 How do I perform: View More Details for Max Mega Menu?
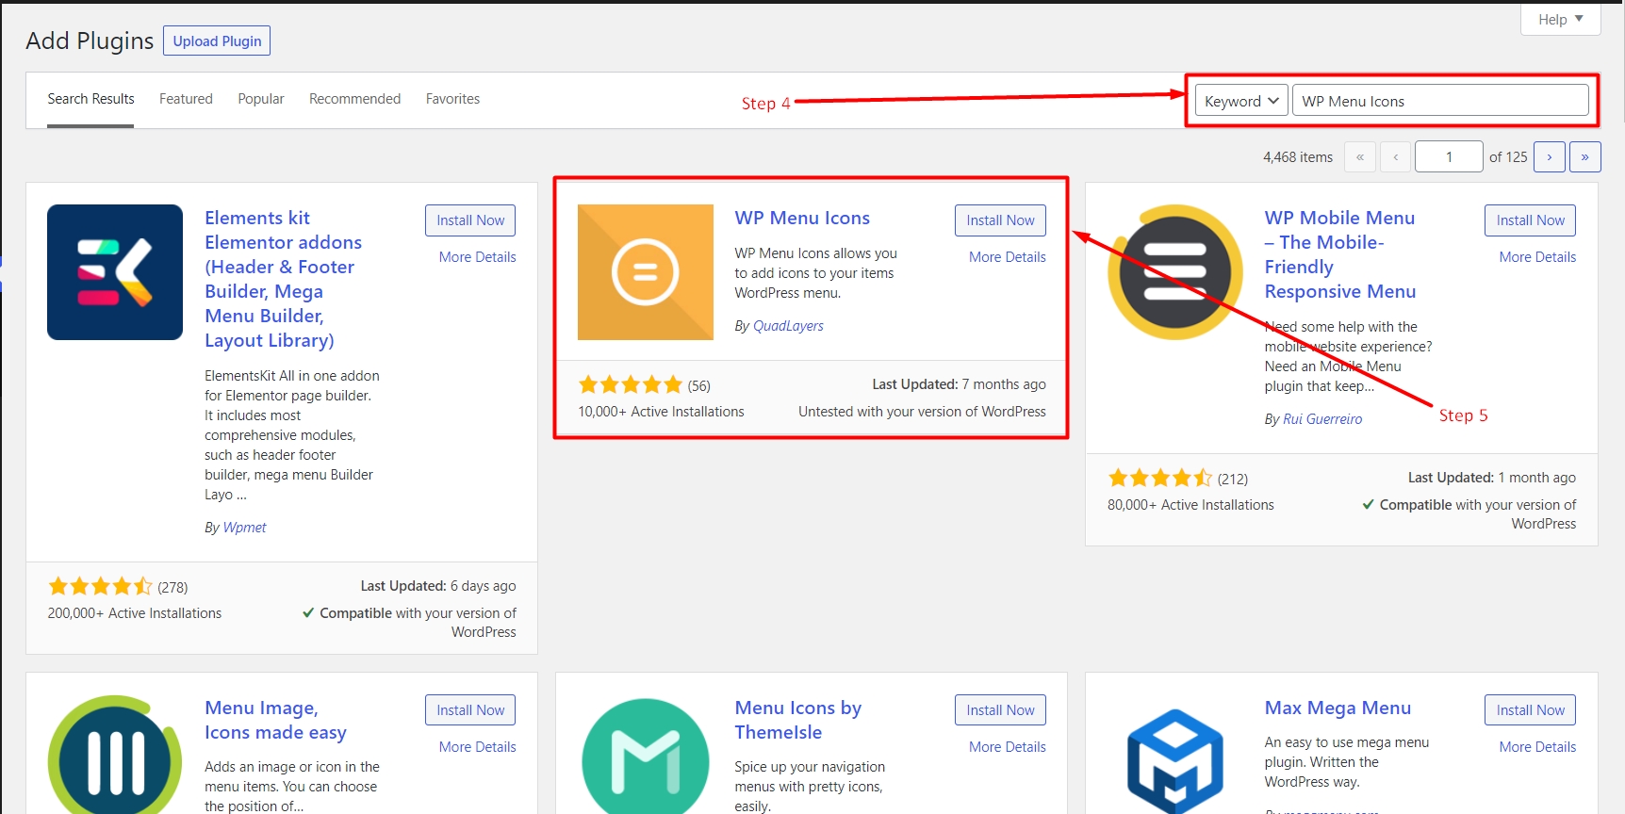(x=1537, y=747)
